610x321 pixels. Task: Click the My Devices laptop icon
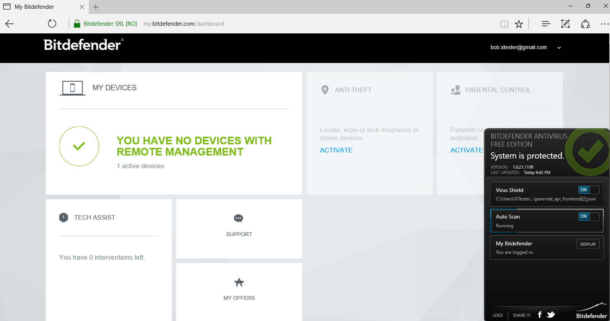72,88
